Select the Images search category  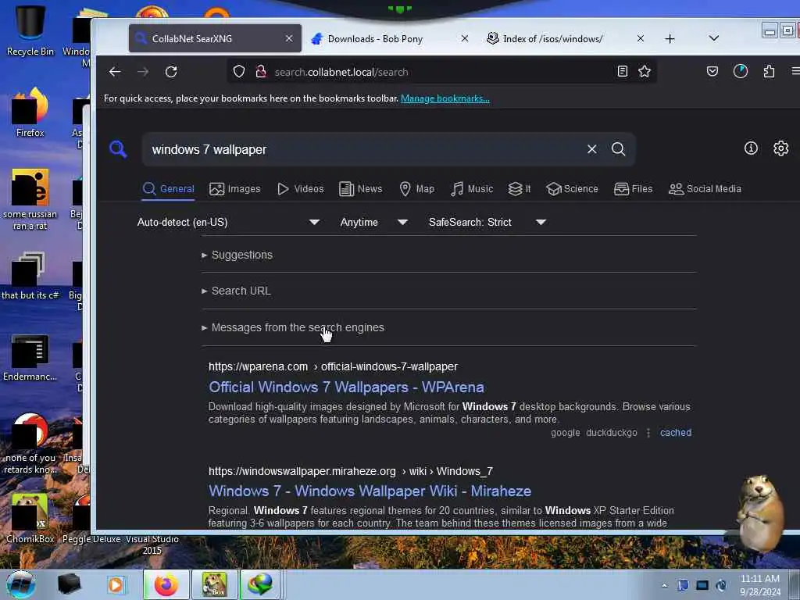(234, 189)
